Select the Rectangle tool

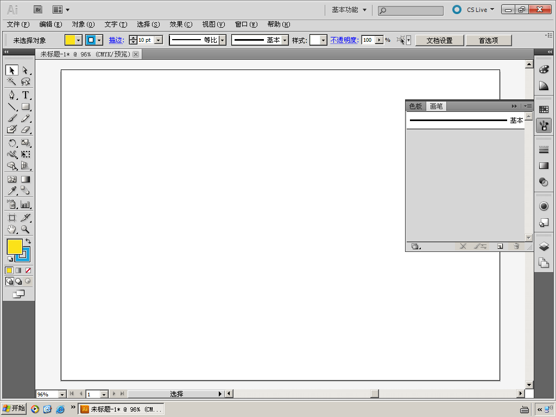pos(25,106)
